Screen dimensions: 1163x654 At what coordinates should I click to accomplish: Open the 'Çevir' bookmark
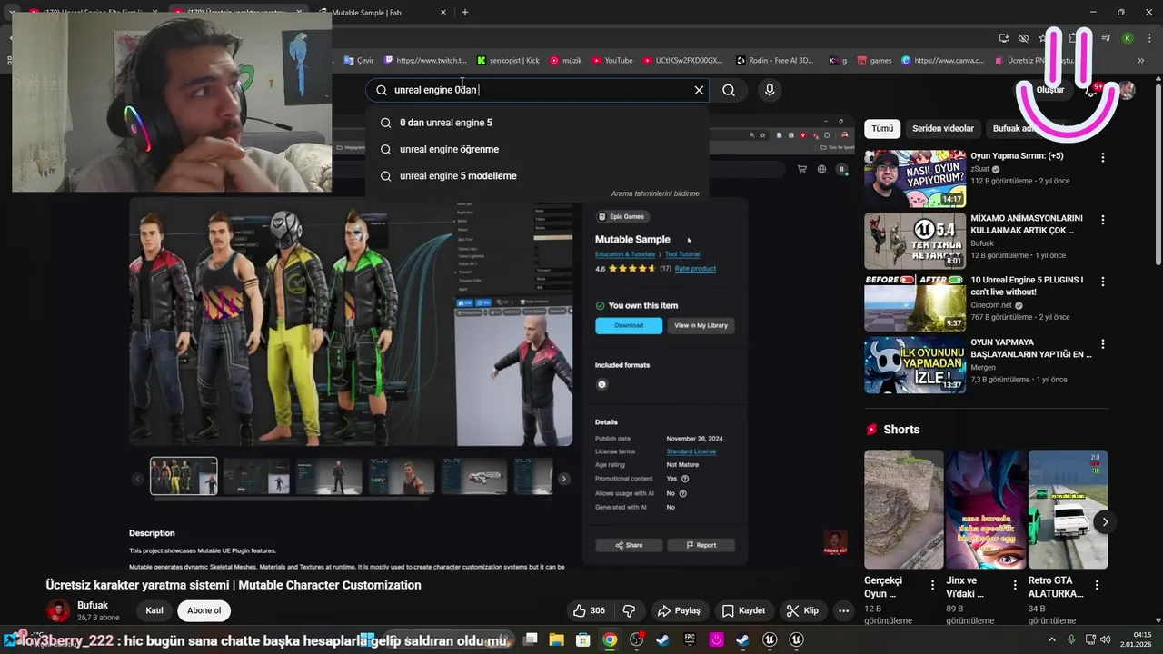(x=359, y=61)
